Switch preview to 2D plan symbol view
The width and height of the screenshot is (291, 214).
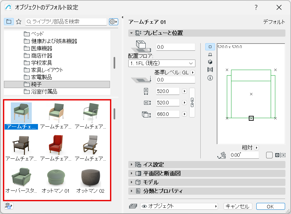pyautogui.click(x=210, y=47)
